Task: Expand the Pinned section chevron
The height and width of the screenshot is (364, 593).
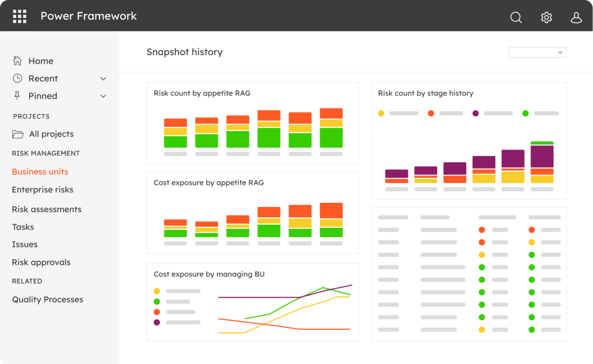Action: pos(103,96)
